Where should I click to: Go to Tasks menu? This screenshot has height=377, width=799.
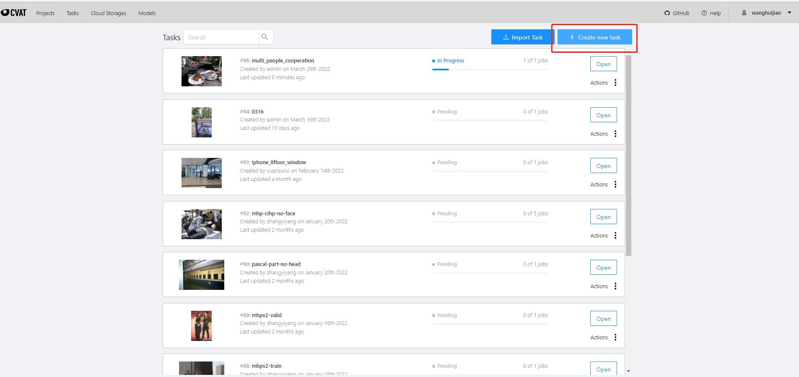tap(73, 13)
